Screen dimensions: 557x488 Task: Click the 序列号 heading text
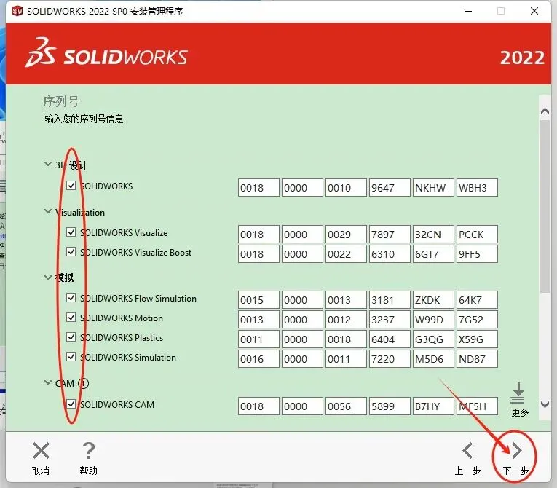pos(61,102)
